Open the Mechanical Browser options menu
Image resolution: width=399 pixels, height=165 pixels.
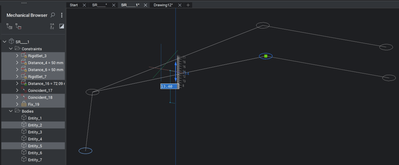point(62,15)
